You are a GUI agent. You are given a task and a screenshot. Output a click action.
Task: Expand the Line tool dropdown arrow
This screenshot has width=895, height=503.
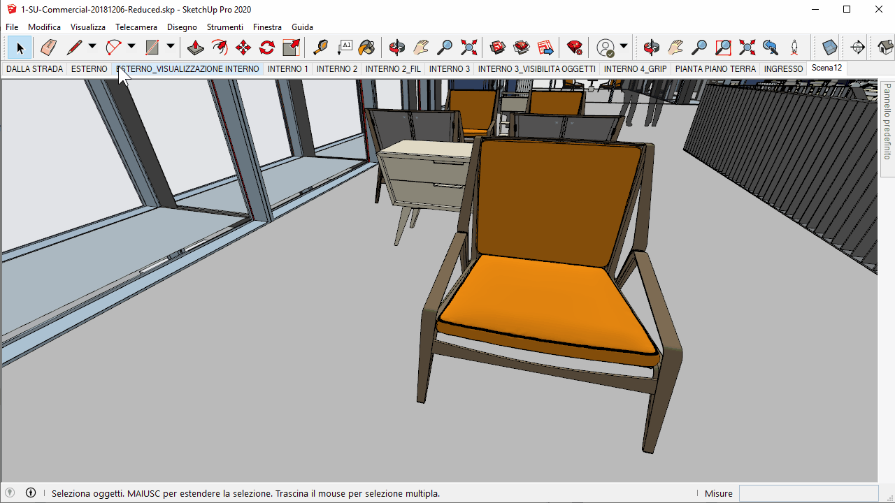coord(92,47)
